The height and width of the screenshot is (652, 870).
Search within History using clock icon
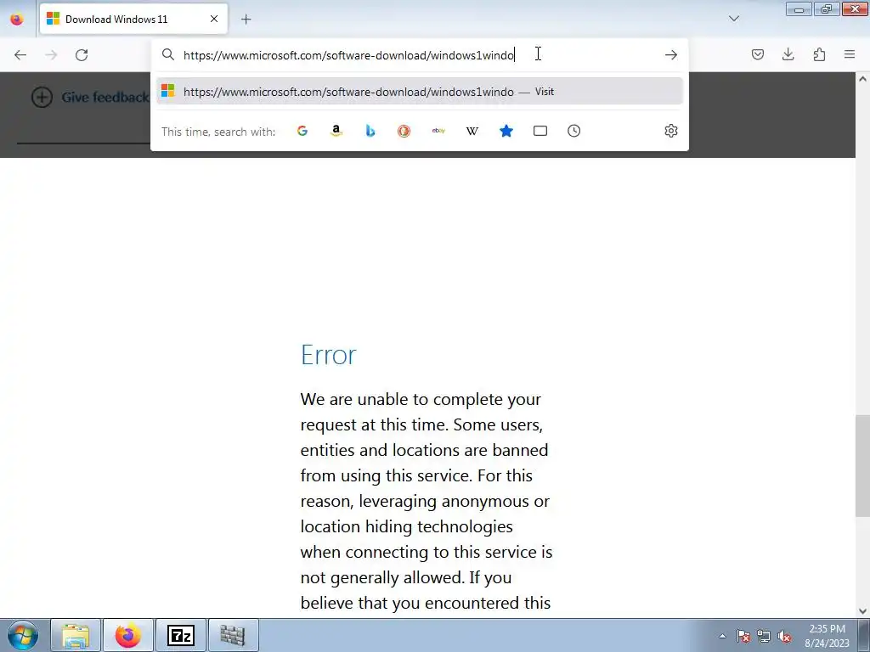[x=573, y=131]
